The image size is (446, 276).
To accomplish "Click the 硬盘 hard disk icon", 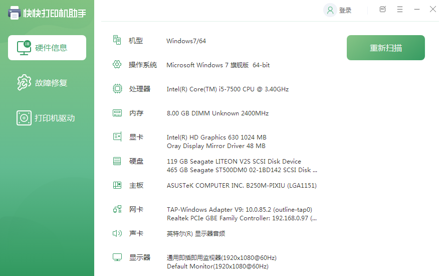I will point(117,161).
